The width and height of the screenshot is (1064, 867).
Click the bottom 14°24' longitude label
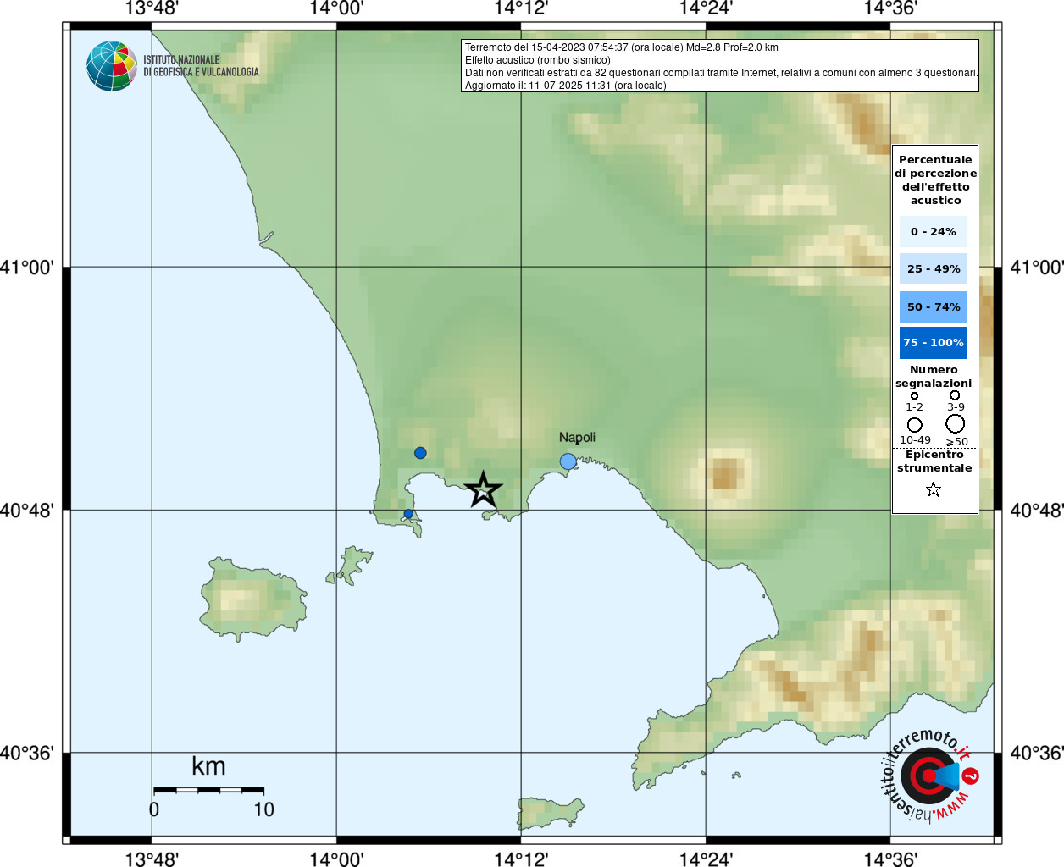coord(706,859)
